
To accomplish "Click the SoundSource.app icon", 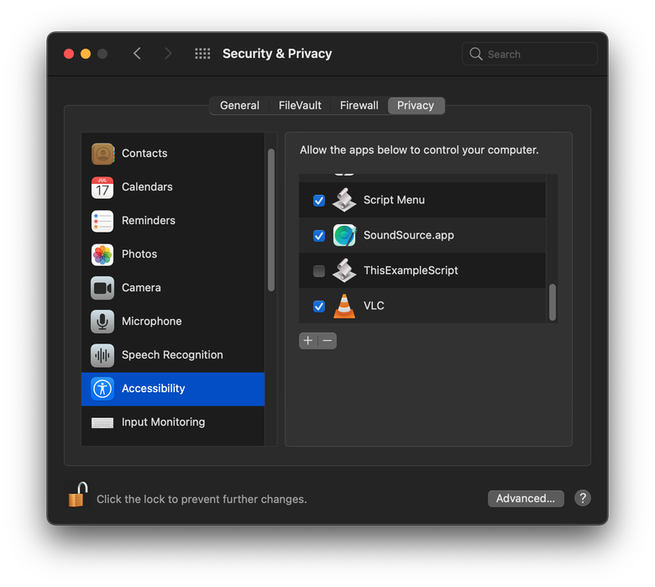I will click(x=344, y=235).
